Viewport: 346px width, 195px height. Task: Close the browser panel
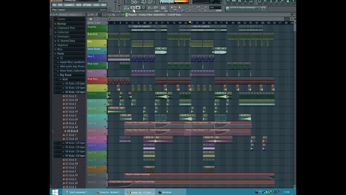pos(84,15)
